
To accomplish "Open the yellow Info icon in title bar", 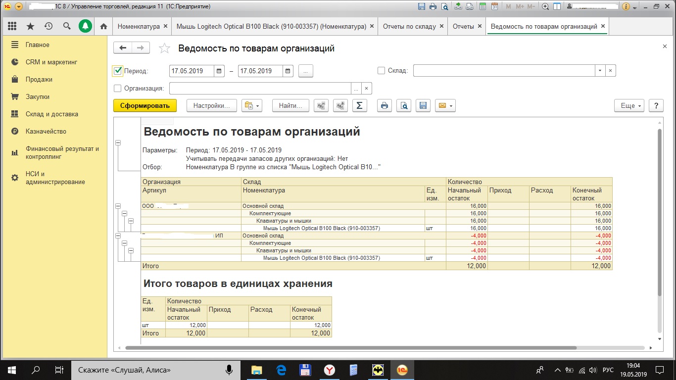I will pyautogui.click(x=627, y=7).
